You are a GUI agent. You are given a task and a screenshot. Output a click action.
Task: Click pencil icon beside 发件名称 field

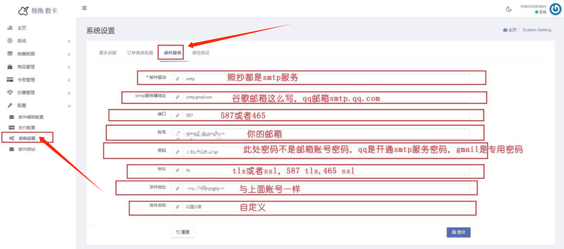[x=177, y=207]
